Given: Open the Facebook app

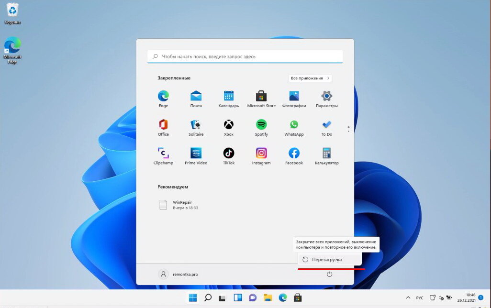Looking at the screenshot, I should [x=294, y=156].
